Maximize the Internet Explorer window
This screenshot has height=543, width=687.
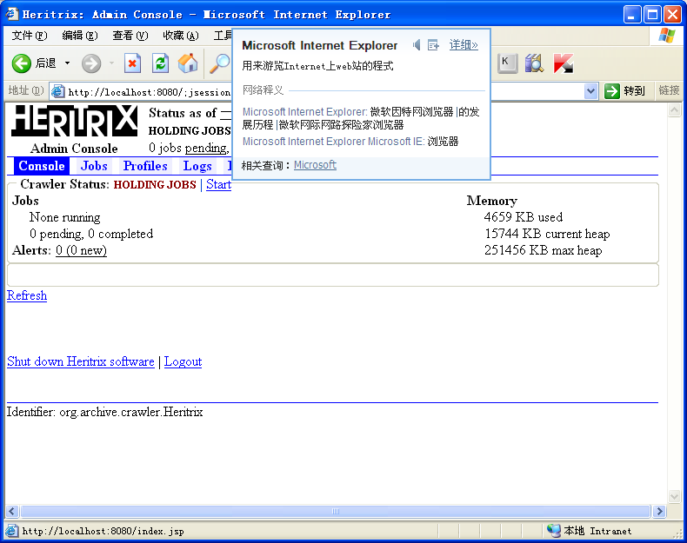click(x=652, y=15)
